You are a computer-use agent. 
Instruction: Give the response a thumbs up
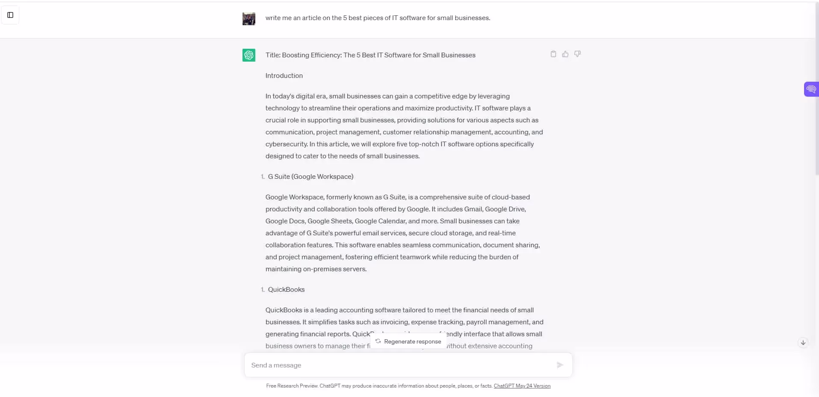565,54
